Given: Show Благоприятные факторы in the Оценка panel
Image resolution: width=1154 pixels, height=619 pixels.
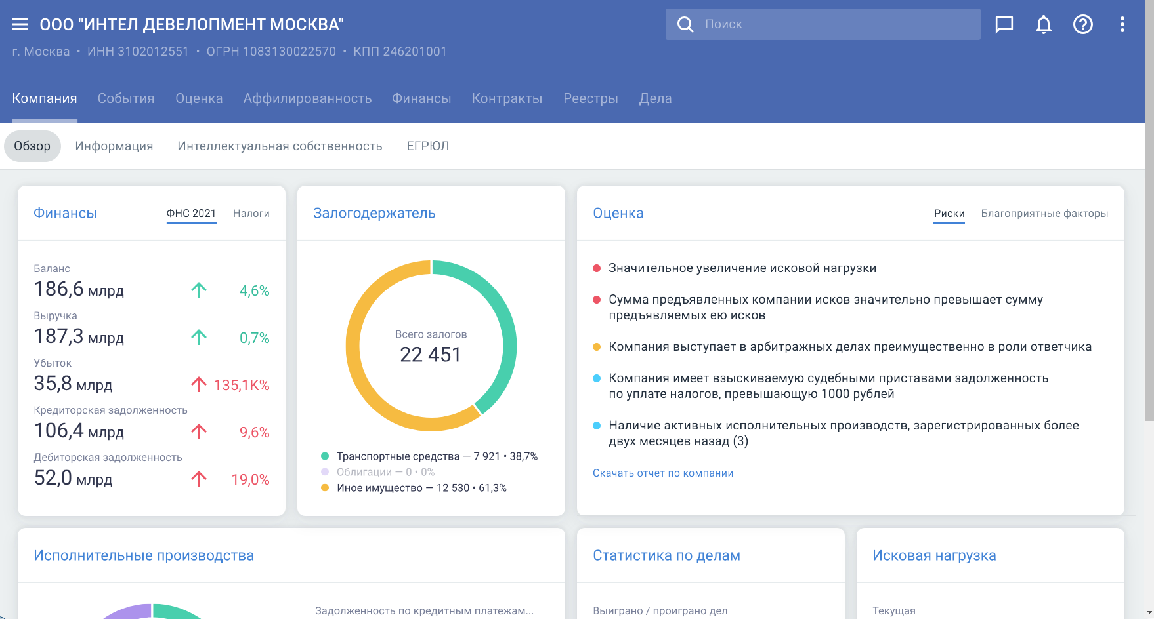Looking at the screenshot, I should (1044, 213).
